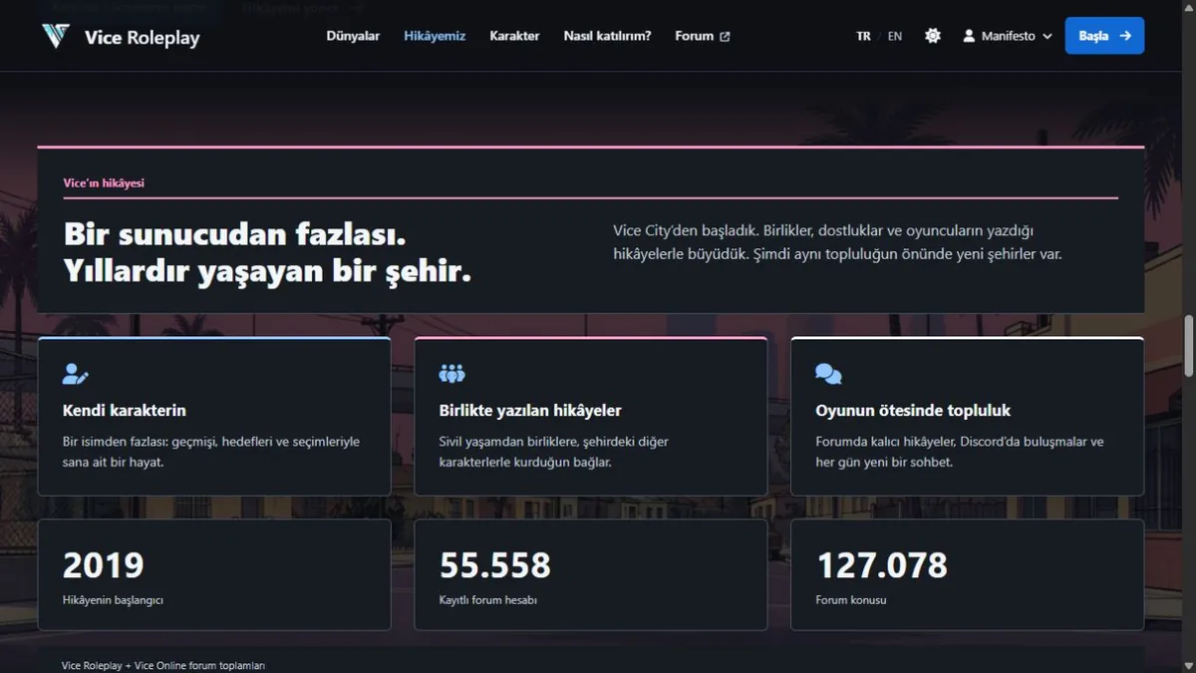Switch the language to EN

tap(895, 36)
